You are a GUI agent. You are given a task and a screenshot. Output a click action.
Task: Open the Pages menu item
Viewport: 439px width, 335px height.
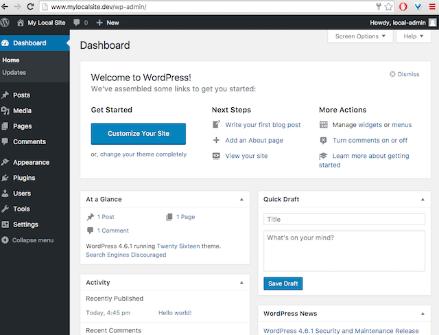22,126
